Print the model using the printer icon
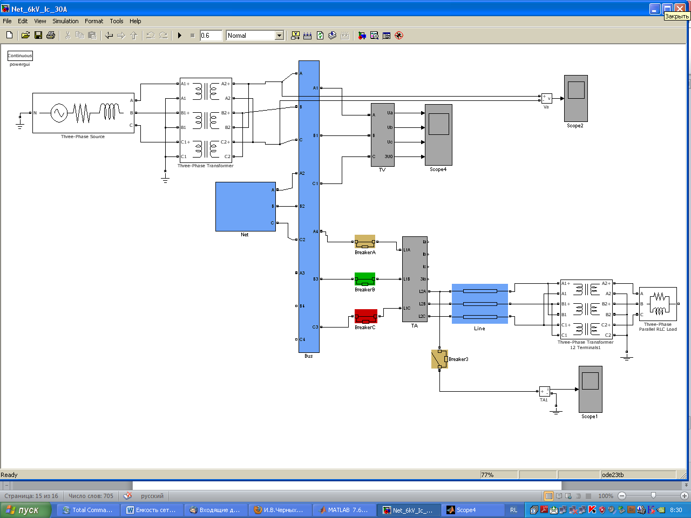691x518 pixels. click(x=51, y=35)
